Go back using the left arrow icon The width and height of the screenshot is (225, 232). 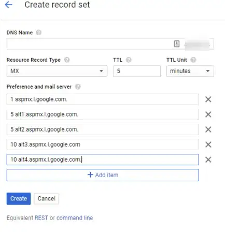tap(9, 5)
